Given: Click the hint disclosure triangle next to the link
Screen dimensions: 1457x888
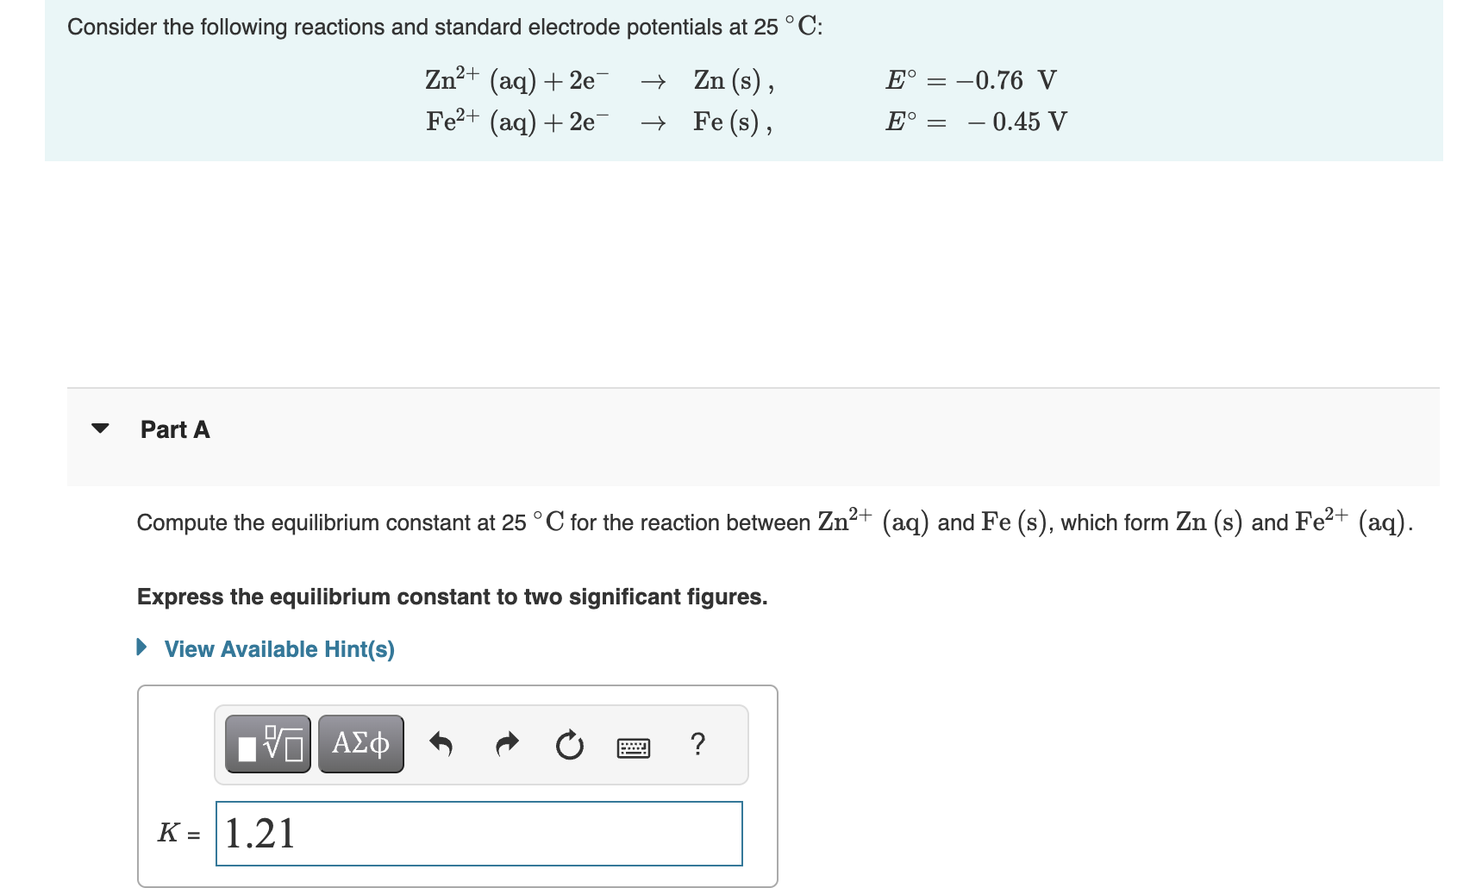Looking at the screenshot, I should (x=141, y=647).
